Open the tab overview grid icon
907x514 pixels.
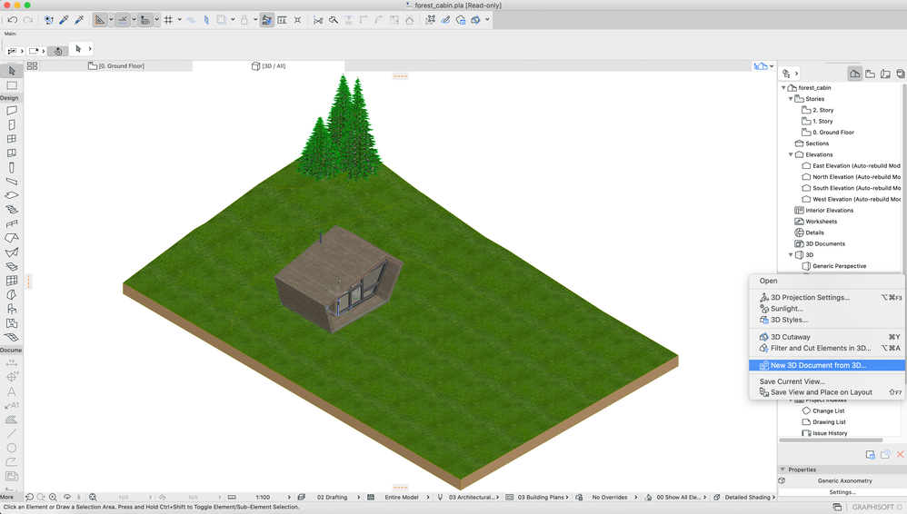pos(32,66)
